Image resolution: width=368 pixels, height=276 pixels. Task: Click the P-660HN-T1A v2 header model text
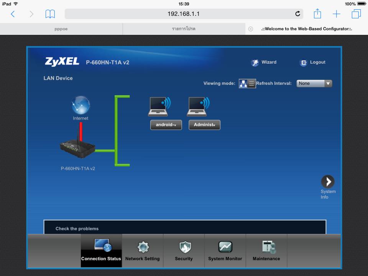[x=107, y=62]
